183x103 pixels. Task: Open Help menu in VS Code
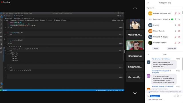31,13
